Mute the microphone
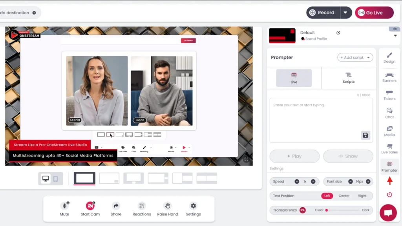 pyautogui.click(x=64, y=209)
